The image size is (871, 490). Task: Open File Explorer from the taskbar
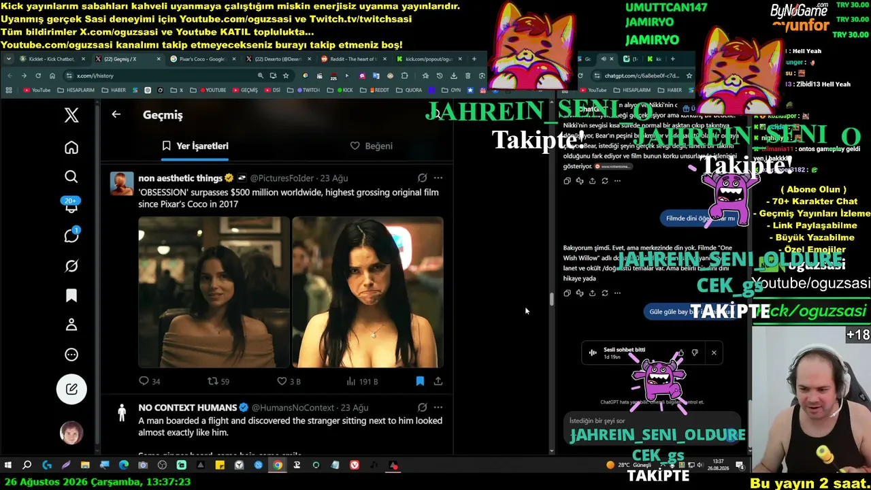85,465
